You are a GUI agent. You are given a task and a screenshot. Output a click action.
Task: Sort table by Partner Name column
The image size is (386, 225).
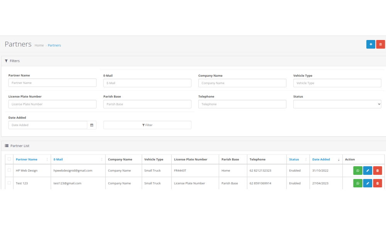click(27, 160)
